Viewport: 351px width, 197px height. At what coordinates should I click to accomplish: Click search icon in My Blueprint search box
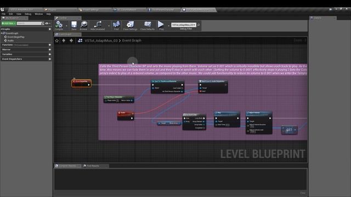point(43,24)
